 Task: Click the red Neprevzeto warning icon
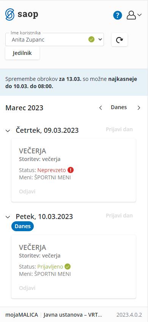[x=71, y=170]
